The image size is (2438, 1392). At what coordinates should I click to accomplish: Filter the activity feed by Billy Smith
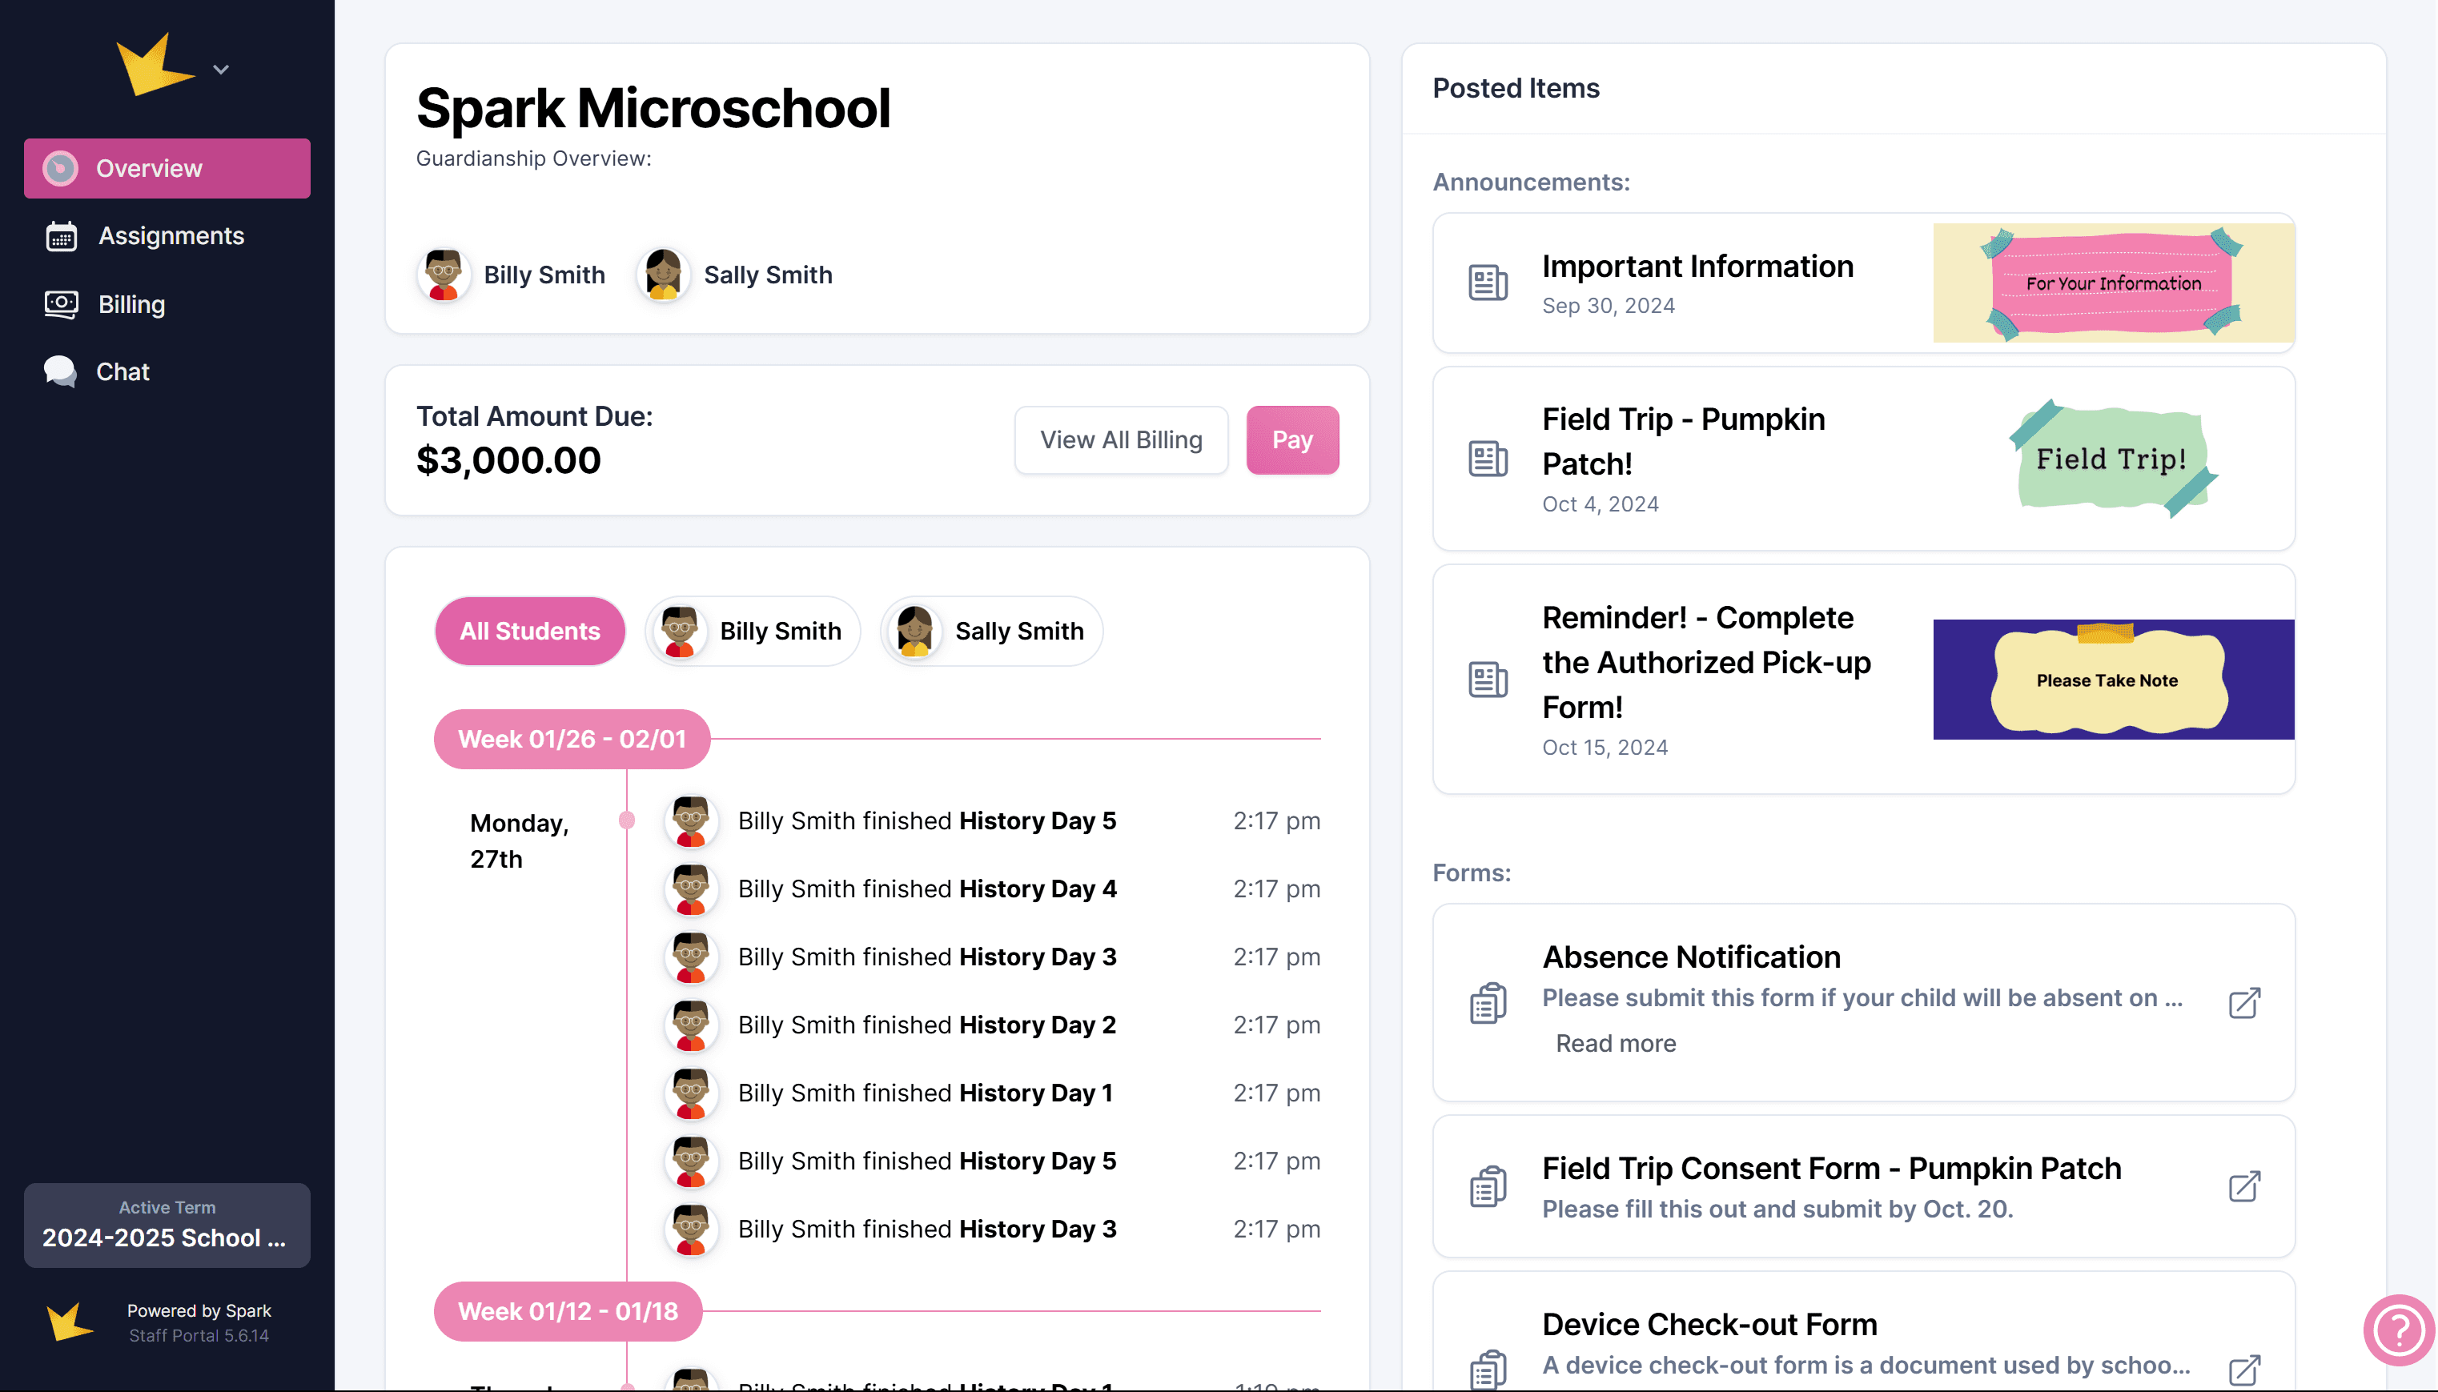(x=753, y=631)
